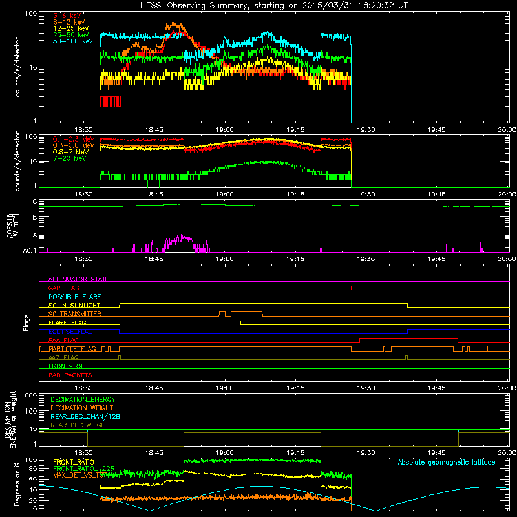The width and height of the screenshot is (517, 517).
Task: Click the DECIMATION_WEIGHT legend label
Action: click(x=82, y=408)
